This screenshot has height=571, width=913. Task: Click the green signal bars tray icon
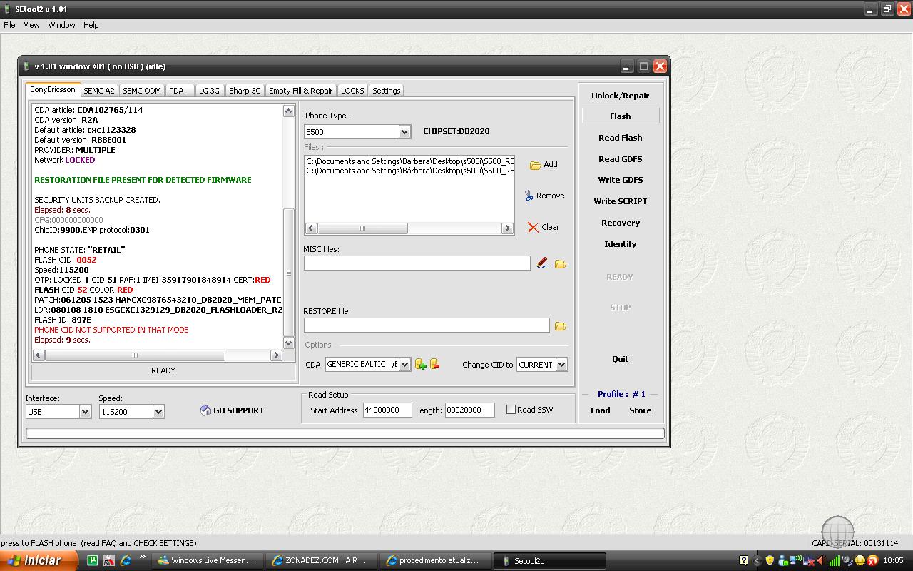click(x=834, y=560)
